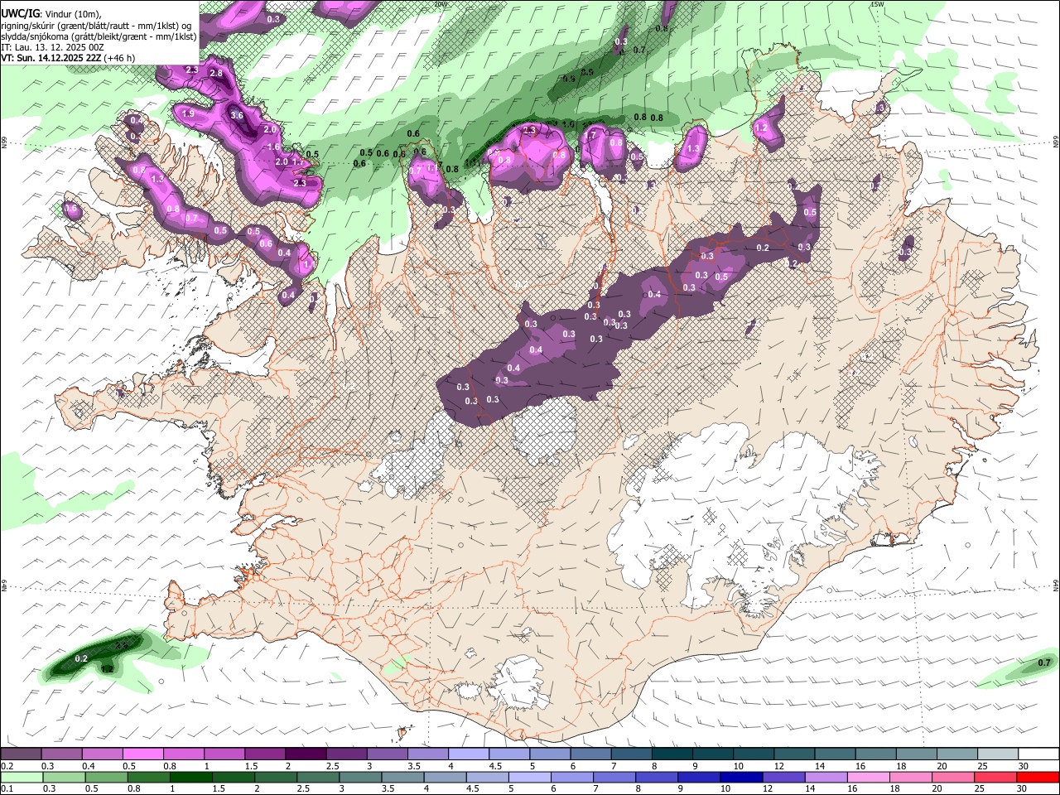Select the 6 swatch in the lower rain legend

point(571,777)
